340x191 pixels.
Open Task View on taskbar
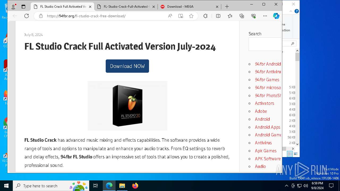[x=96, y=186]
